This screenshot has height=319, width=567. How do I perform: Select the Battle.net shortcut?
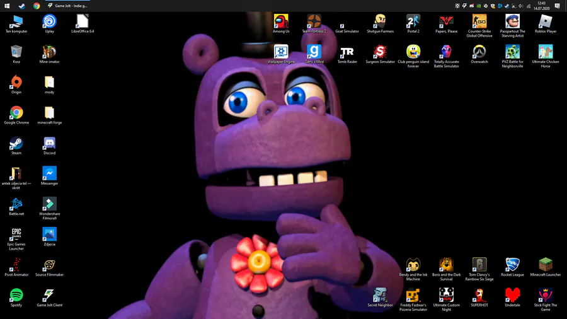(16, 206)
